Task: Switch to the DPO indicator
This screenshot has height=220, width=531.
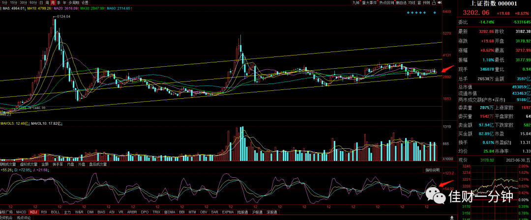Action: [x=145, y=212]
